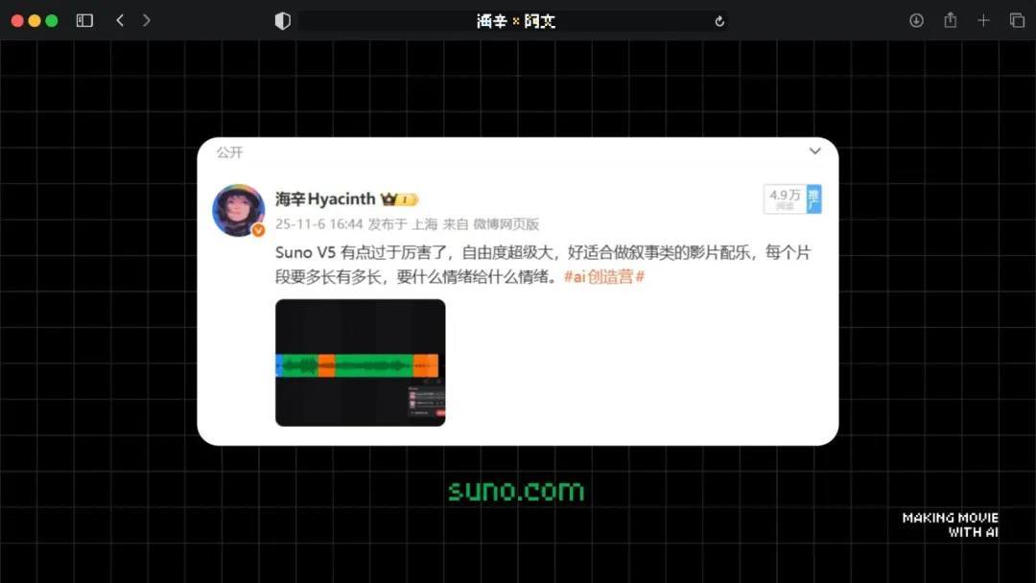Toggle the Safari sidebar panel

coord(84,20)
